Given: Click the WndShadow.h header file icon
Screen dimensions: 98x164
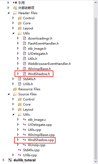Looking at the screenshot, I should [x=24, y=74].
